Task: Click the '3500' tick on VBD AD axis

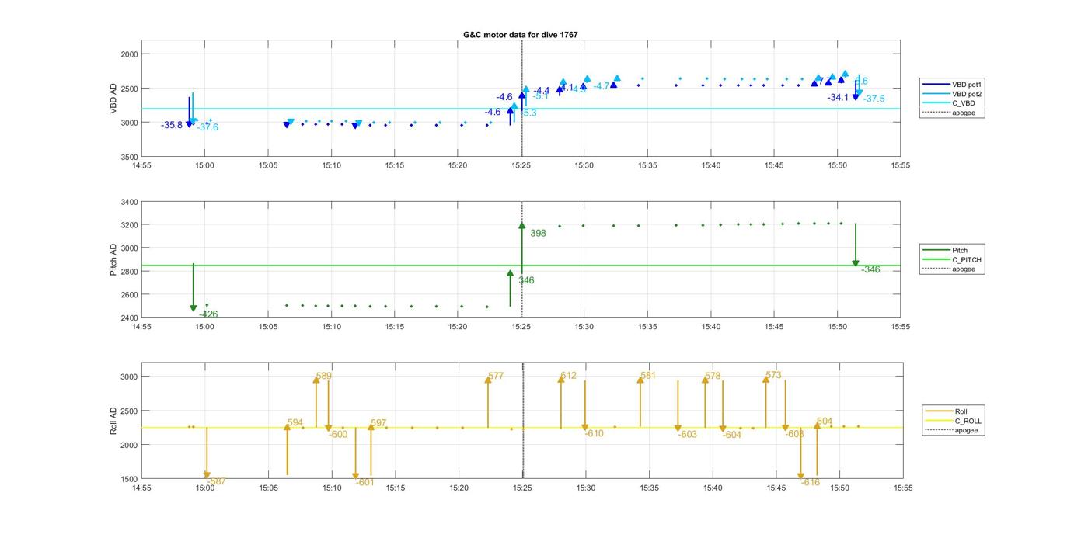Action: 129,157
